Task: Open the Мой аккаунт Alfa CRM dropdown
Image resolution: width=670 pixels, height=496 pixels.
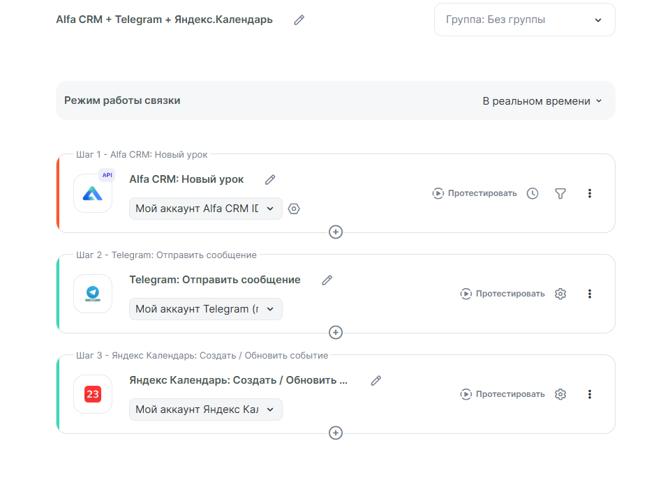Action: pos(205,209)
